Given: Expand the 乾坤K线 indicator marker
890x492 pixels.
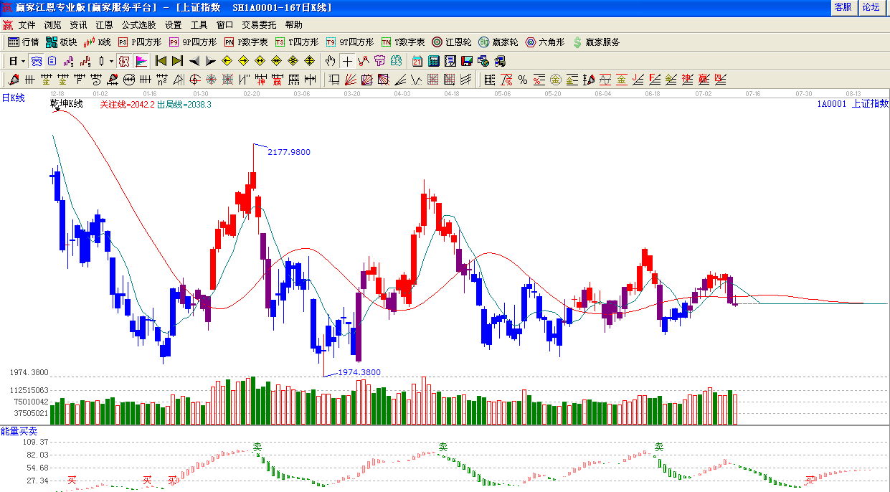Looking at the screenshot, I should (x=57, y=110).
